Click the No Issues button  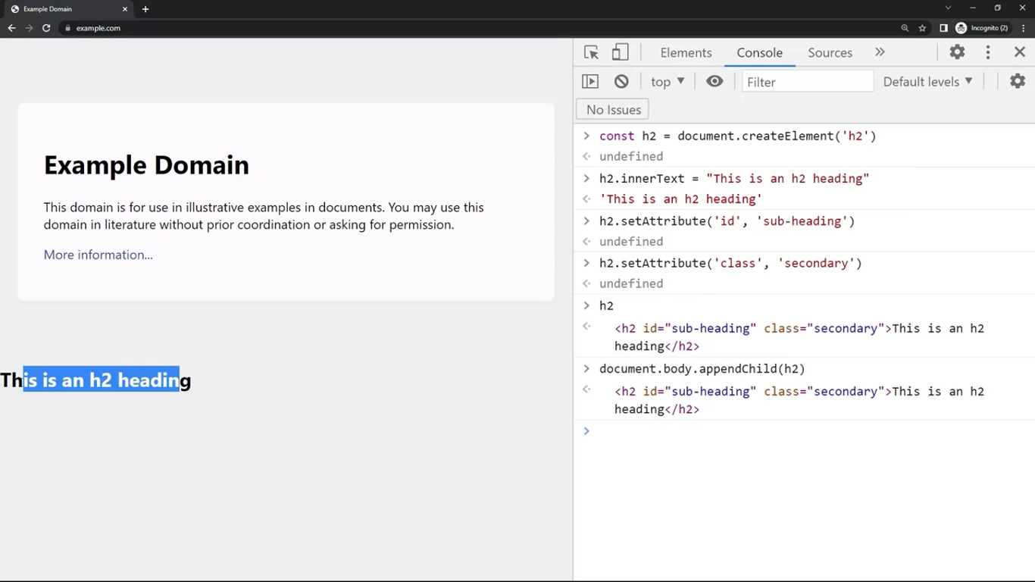(613, 110)
